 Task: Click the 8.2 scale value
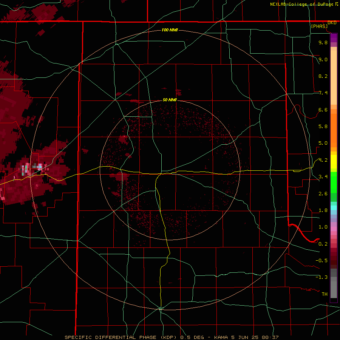point(323,76)
